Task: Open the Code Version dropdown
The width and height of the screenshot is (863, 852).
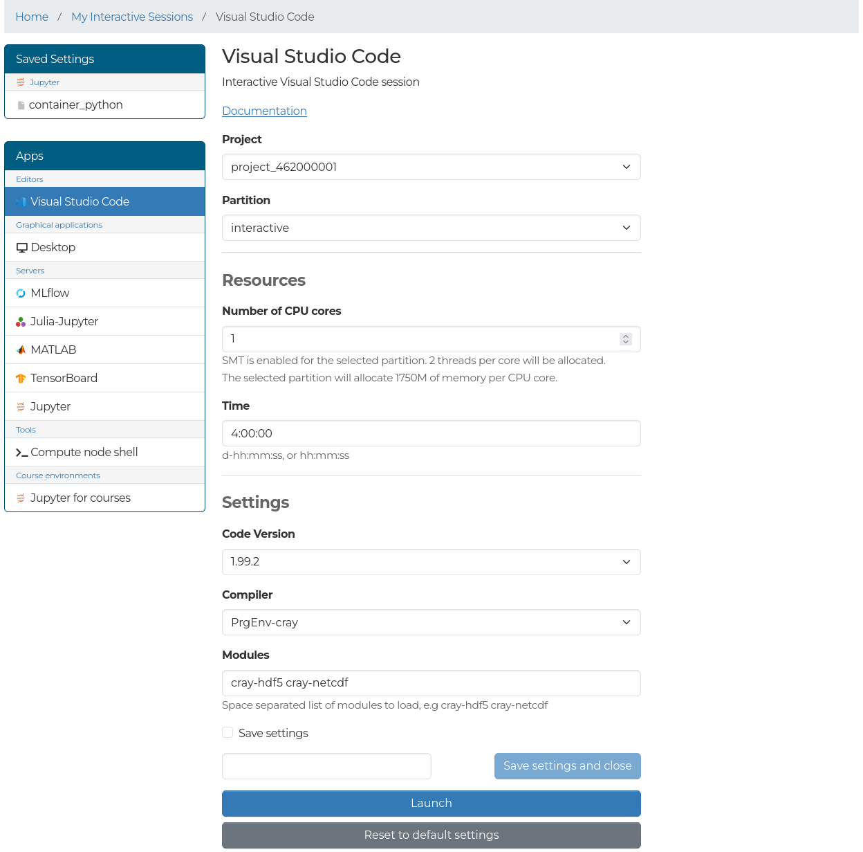Action: 431,562
